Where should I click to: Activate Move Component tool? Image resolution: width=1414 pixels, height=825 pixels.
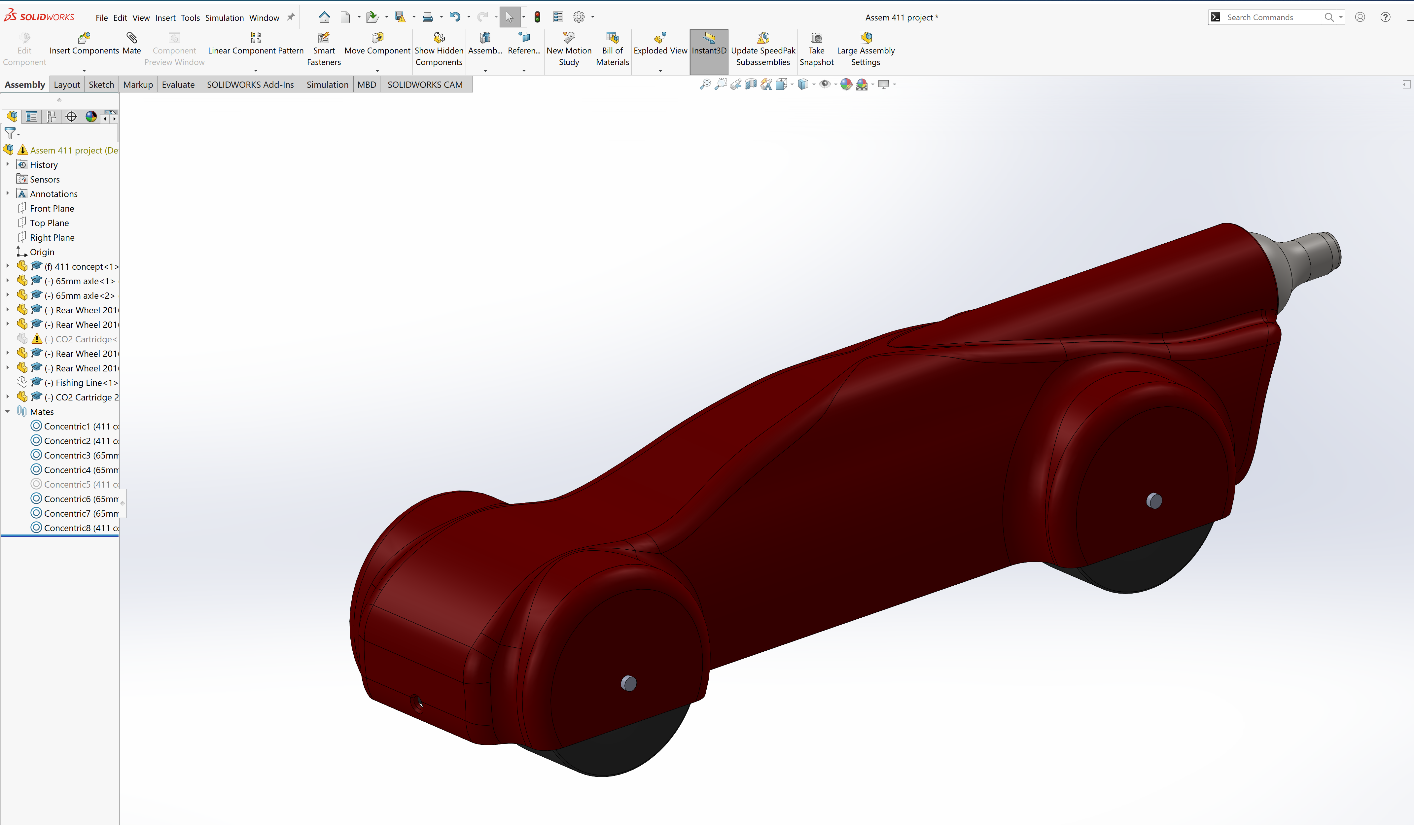point(377,44)
